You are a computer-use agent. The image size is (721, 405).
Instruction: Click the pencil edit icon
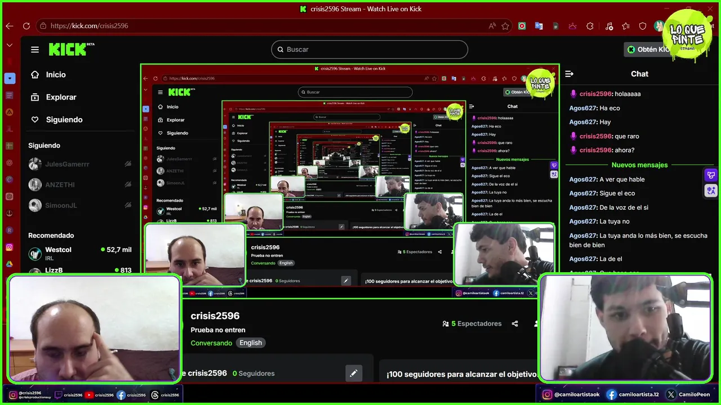click(x=353, y=373)
